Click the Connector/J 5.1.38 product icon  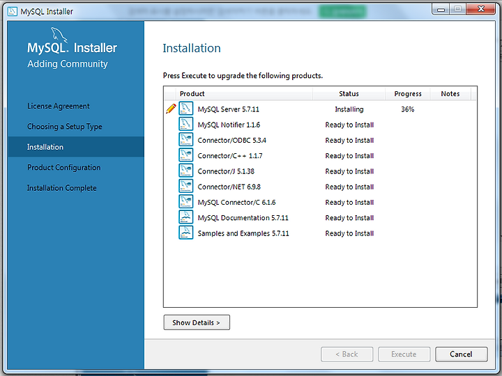tap(185, 171)
